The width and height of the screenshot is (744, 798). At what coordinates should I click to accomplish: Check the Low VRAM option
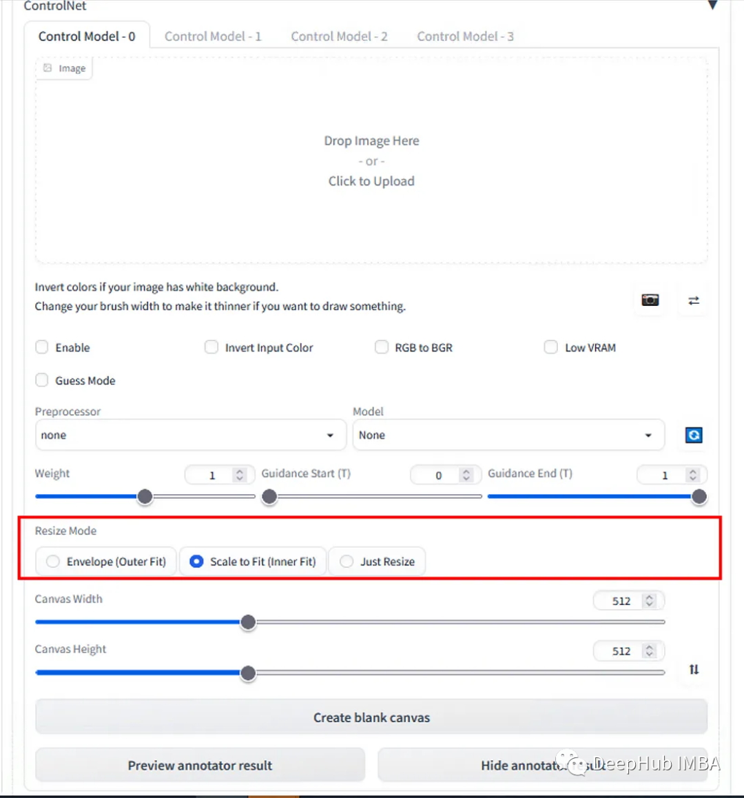550,347
